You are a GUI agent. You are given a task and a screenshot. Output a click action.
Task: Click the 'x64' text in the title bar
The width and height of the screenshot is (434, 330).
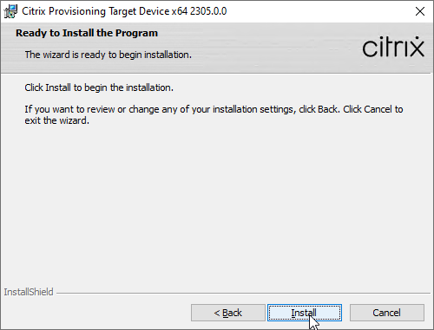tap(180, 11)
